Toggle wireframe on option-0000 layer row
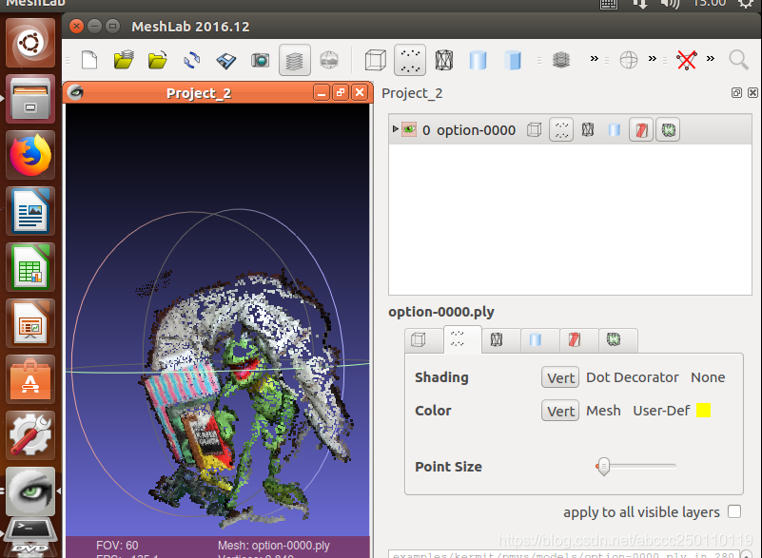This screenshot has height=558, width=762. (x=588, y=130)
